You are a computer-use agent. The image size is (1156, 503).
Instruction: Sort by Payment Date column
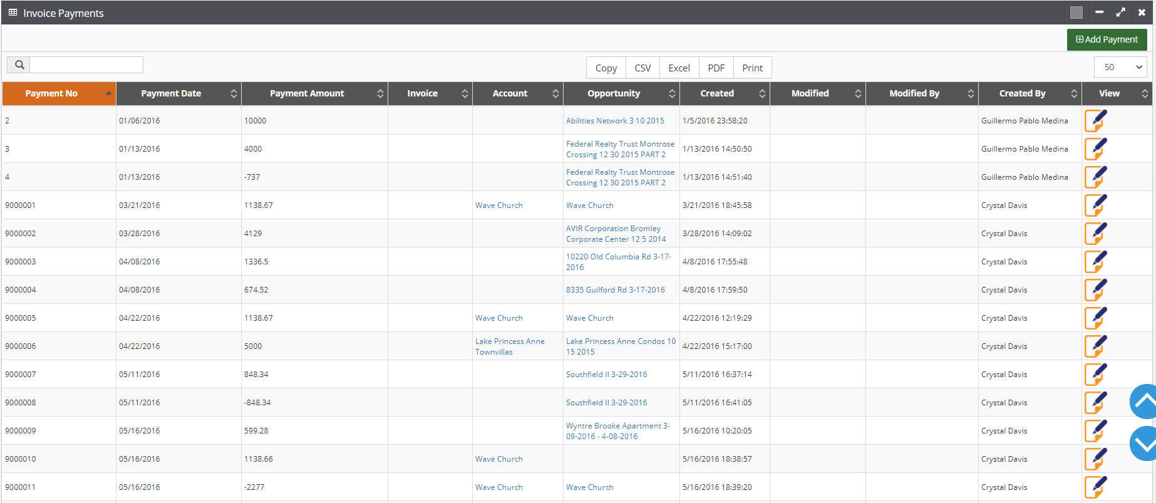pyautogui.click(x=178, y=93)
